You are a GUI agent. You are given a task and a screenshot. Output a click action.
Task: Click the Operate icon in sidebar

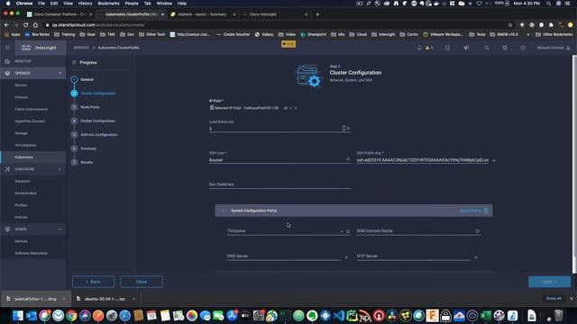pyautogui.click(x=7, y=73)
